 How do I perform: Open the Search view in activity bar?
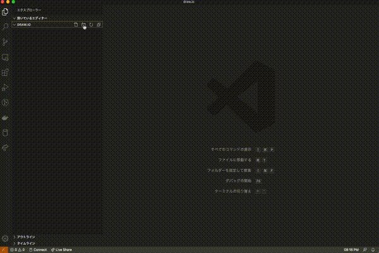tap(5, 27)
